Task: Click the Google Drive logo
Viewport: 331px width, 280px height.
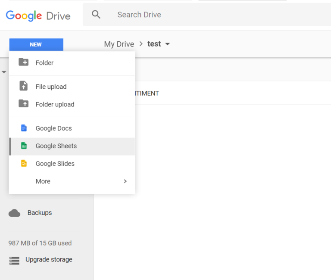Action: tap(38, 16)
